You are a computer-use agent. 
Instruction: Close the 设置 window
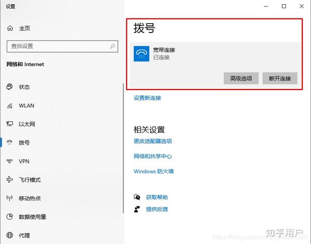[x=302, y=6]
